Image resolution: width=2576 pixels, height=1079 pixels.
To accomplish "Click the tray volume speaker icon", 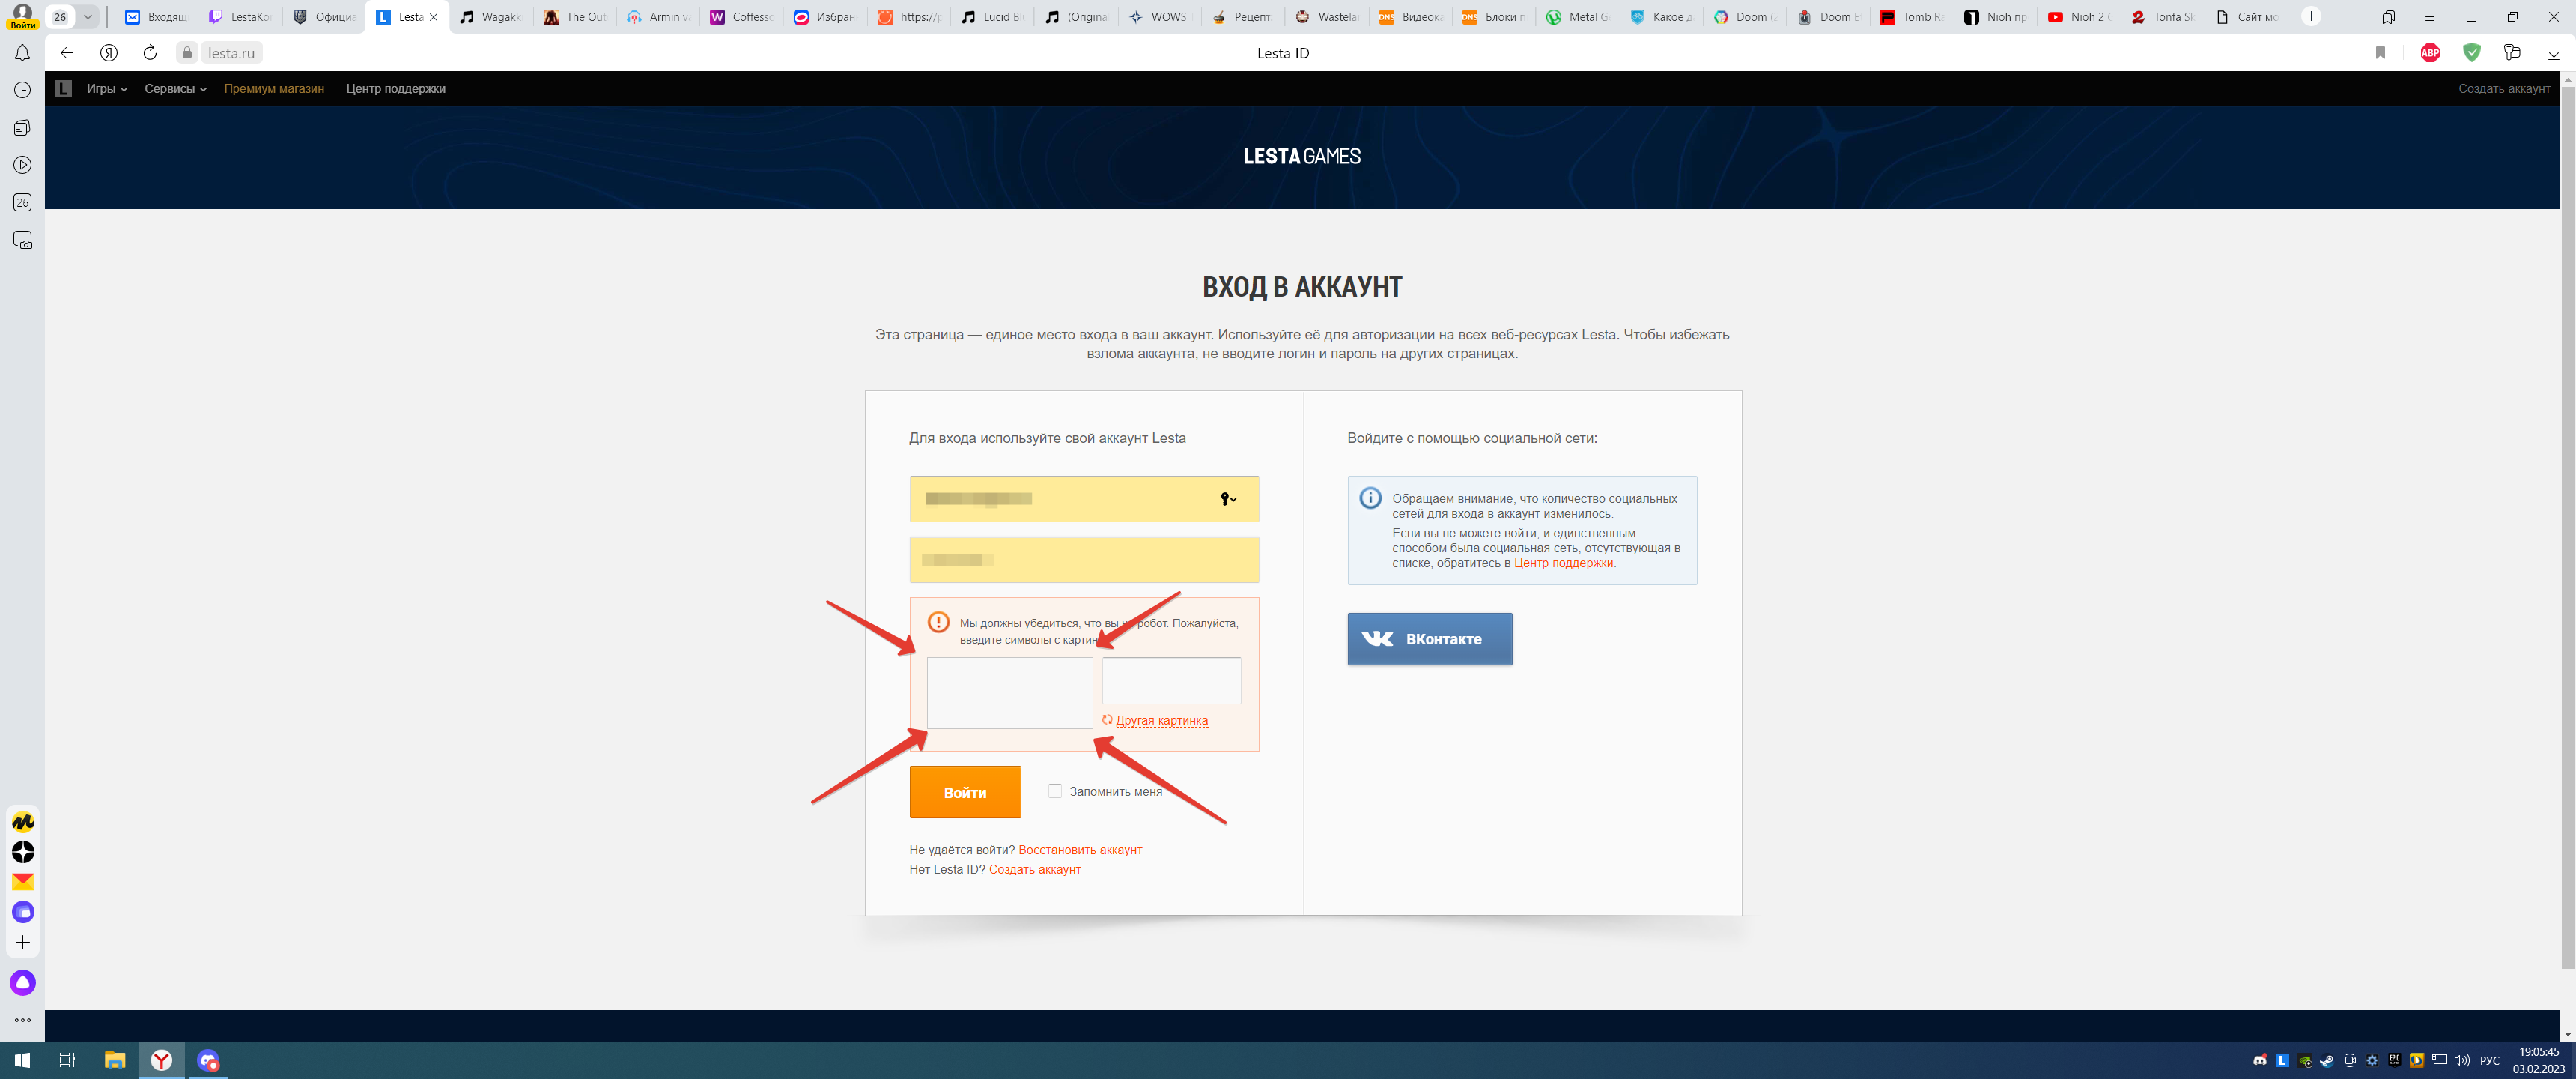I will pyautogui.click(x=2461, y=1061).
